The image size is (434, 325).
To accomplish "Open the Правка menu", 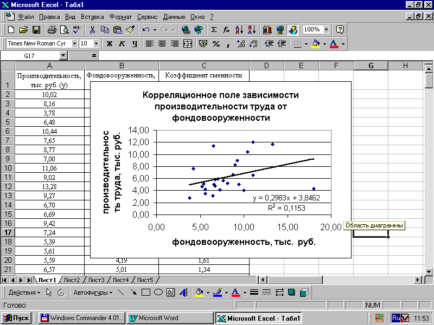I will pos(49,17).
